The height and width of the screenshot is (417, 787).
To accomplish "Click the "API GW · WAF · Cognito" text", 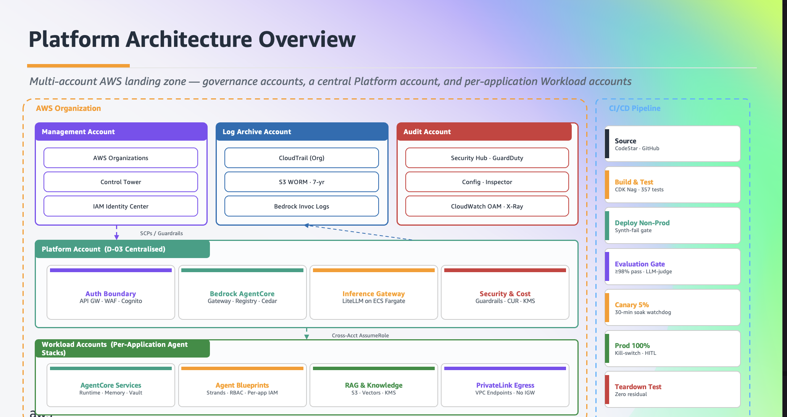I will pyautogui.click(x=111, y=301).
